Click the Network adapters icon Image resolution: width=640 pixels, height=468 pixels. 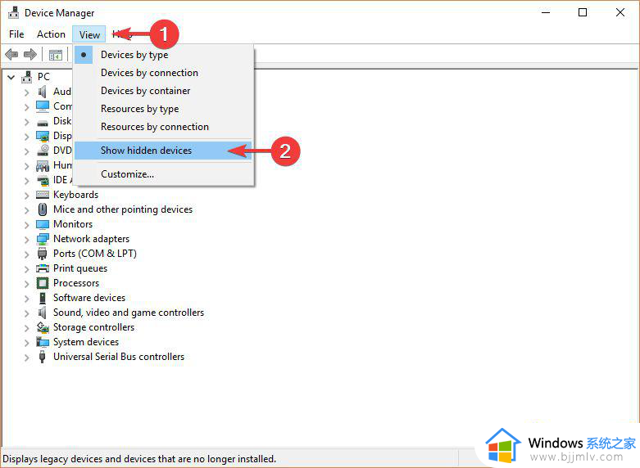coord(43,239)
